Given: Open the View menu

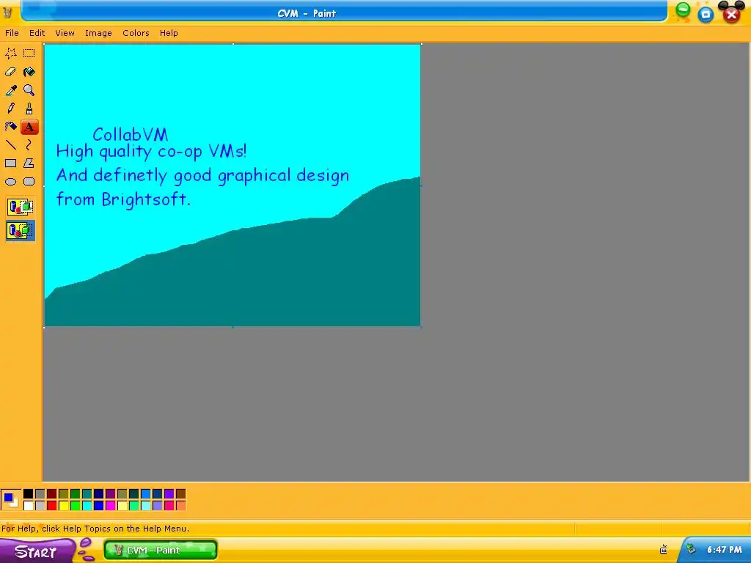Looking at the screenshot, I should click(x=65, y=33).
